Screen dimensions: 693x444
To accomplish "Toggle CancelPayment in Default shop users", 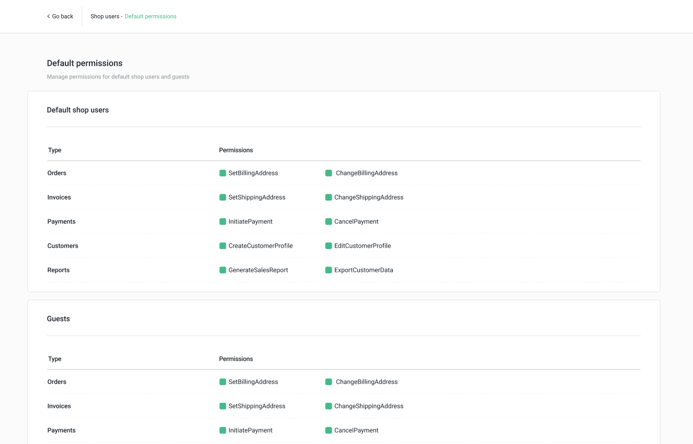I will pyautogui.click(x=328, y=221).
